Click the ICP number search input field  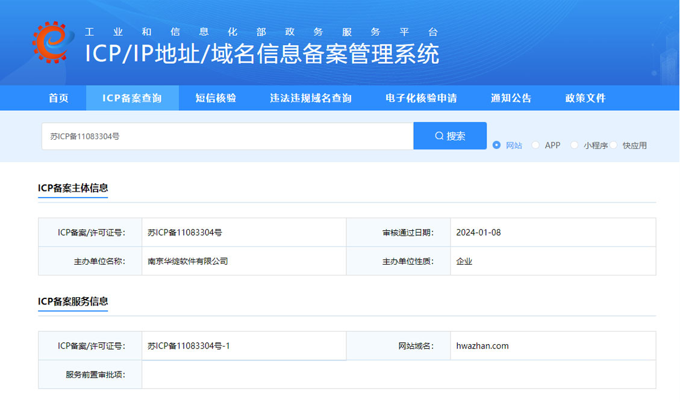(x=227, y=137)
